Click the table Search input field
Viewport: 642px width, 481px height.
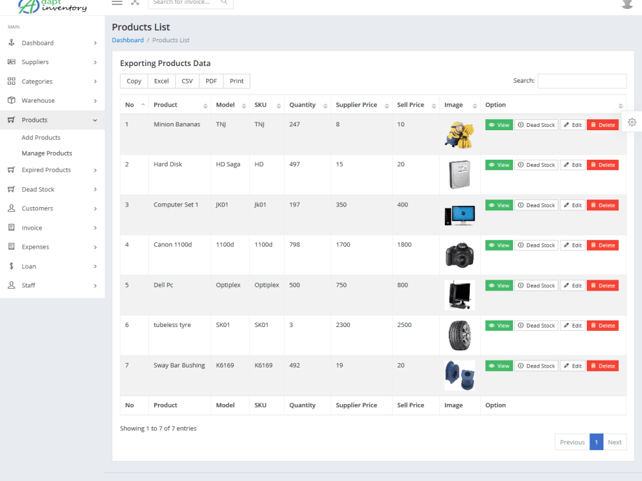tap(582, 81)
